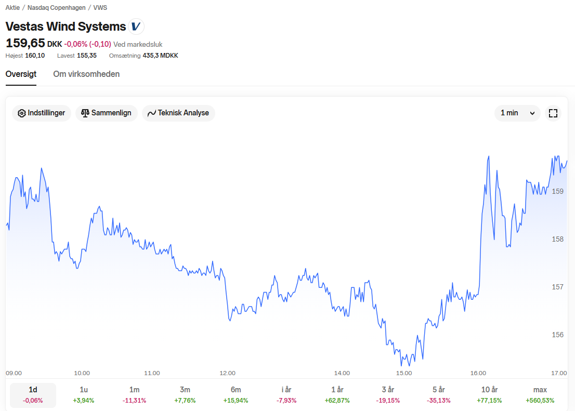Click the 10.00 time axis label
Viewport: 575px width, 411px height.
(x=82, y=373)
